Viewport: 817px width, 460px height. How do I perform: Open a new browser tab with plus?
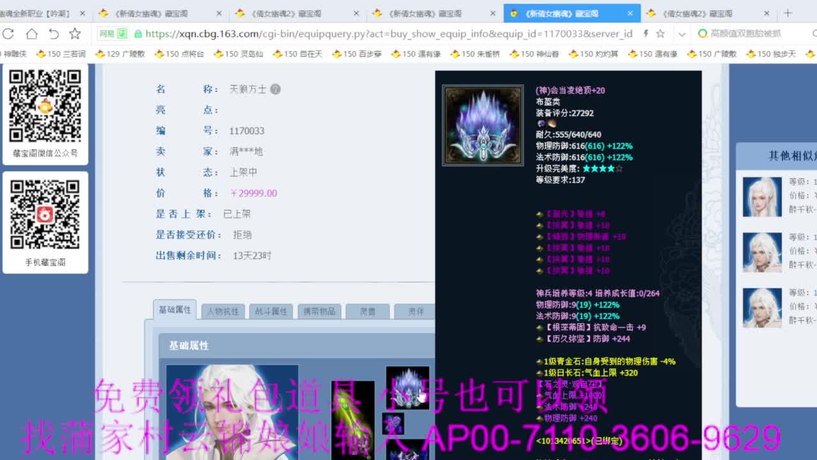(788, 13)
